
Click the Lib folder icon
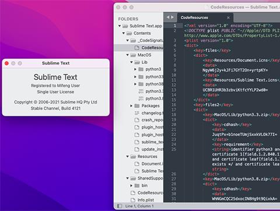pyautogui.click(x=137, y=62)
